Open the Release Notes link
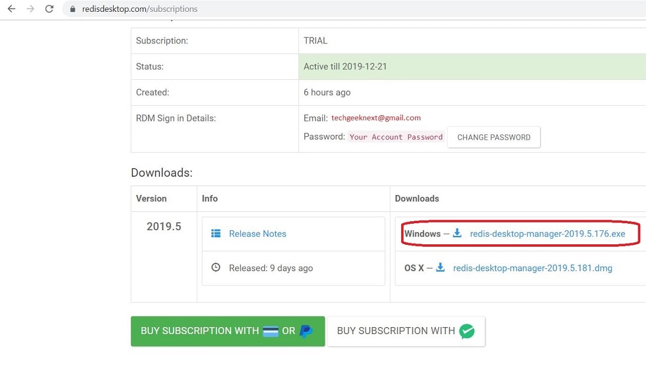 [x=258, y=234]
